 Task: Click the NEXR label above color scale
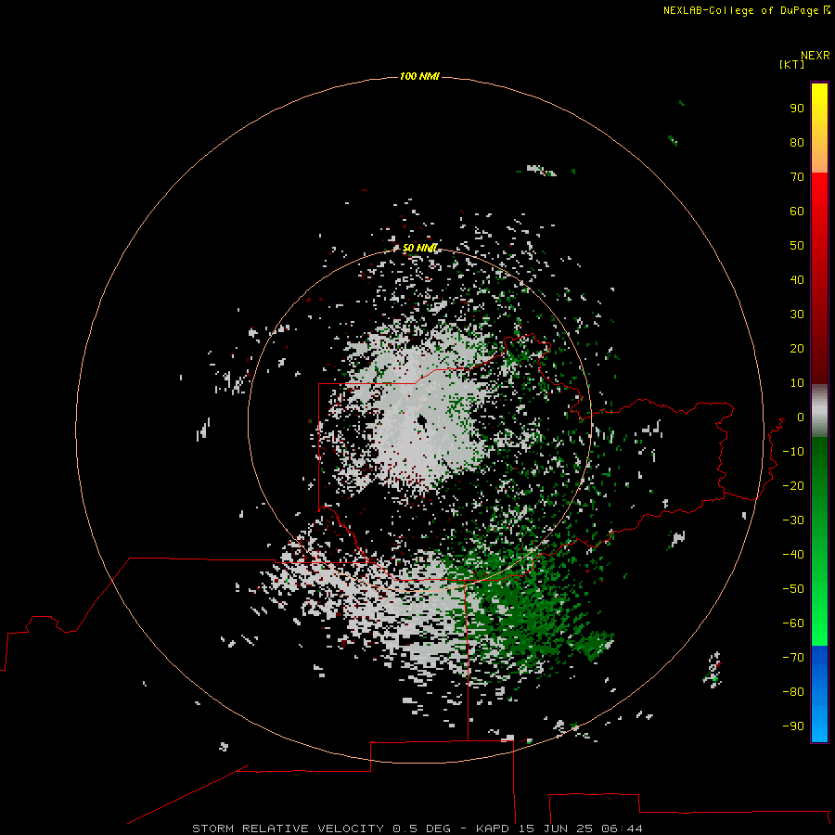click(x=816, y=56)
